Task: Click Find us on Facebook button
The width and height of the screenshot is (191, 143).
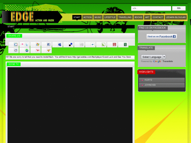Action: click(x=162, y=36)
